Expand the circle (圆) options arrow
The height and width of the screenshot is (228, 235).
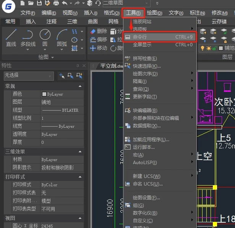click(x=45, y=49)
